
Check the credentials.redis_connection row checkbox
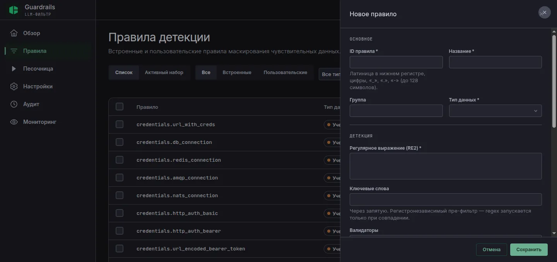pos(120,160)
